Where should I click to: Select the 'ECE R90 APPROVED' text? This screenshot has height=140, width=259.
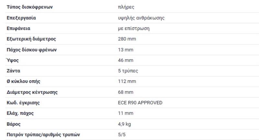click(140, 103)
